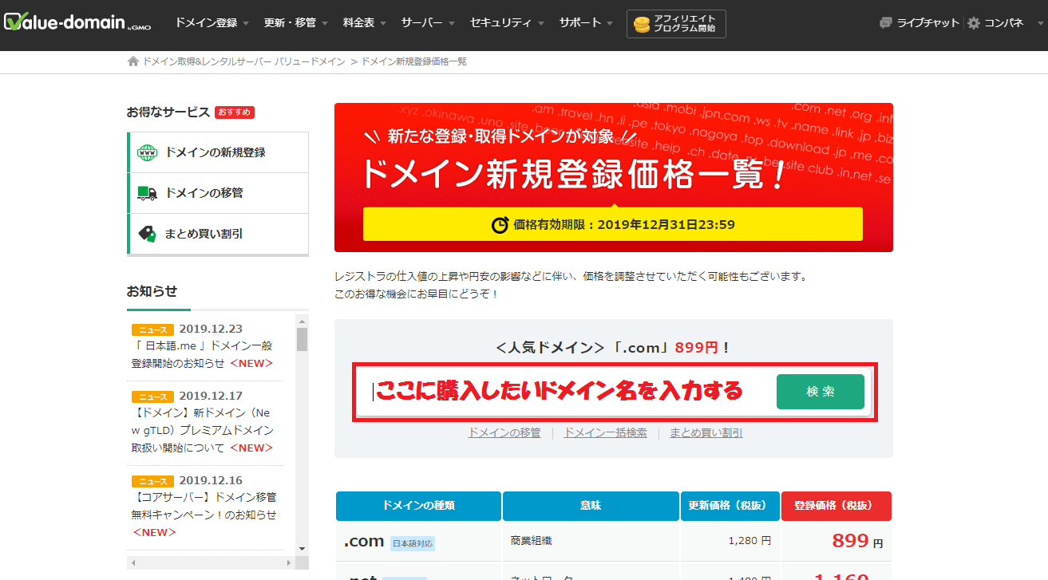The height and width of the screenshot is (580, 1048).
Task: Click news scrollbar down arrow
Action: [302, 548]
